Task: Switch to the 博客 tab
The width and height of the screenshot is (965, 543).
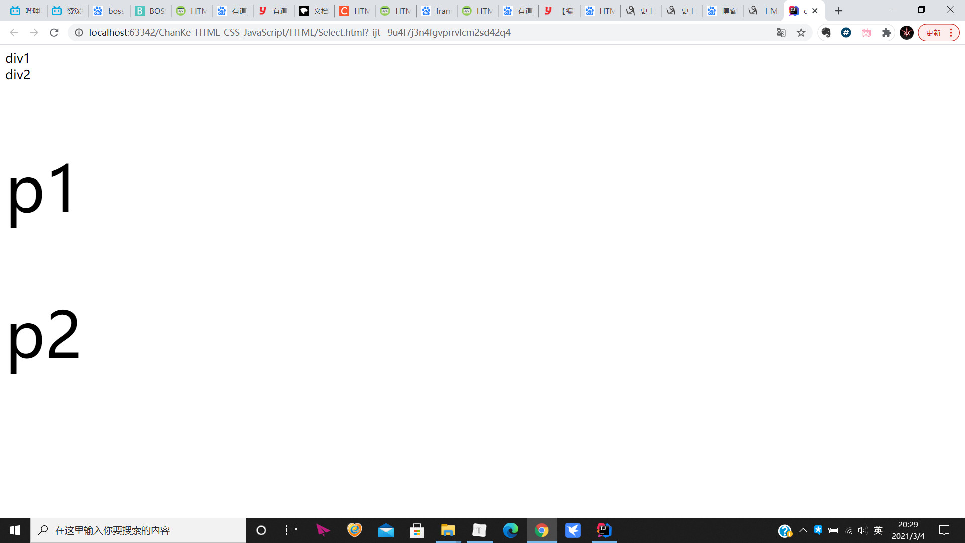Action: tap(722, 11)
